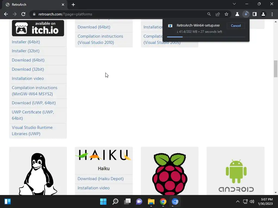This screenshot has height=208, width=278.
Task: Click Download (32bit) link
Action: click(28, 69)
